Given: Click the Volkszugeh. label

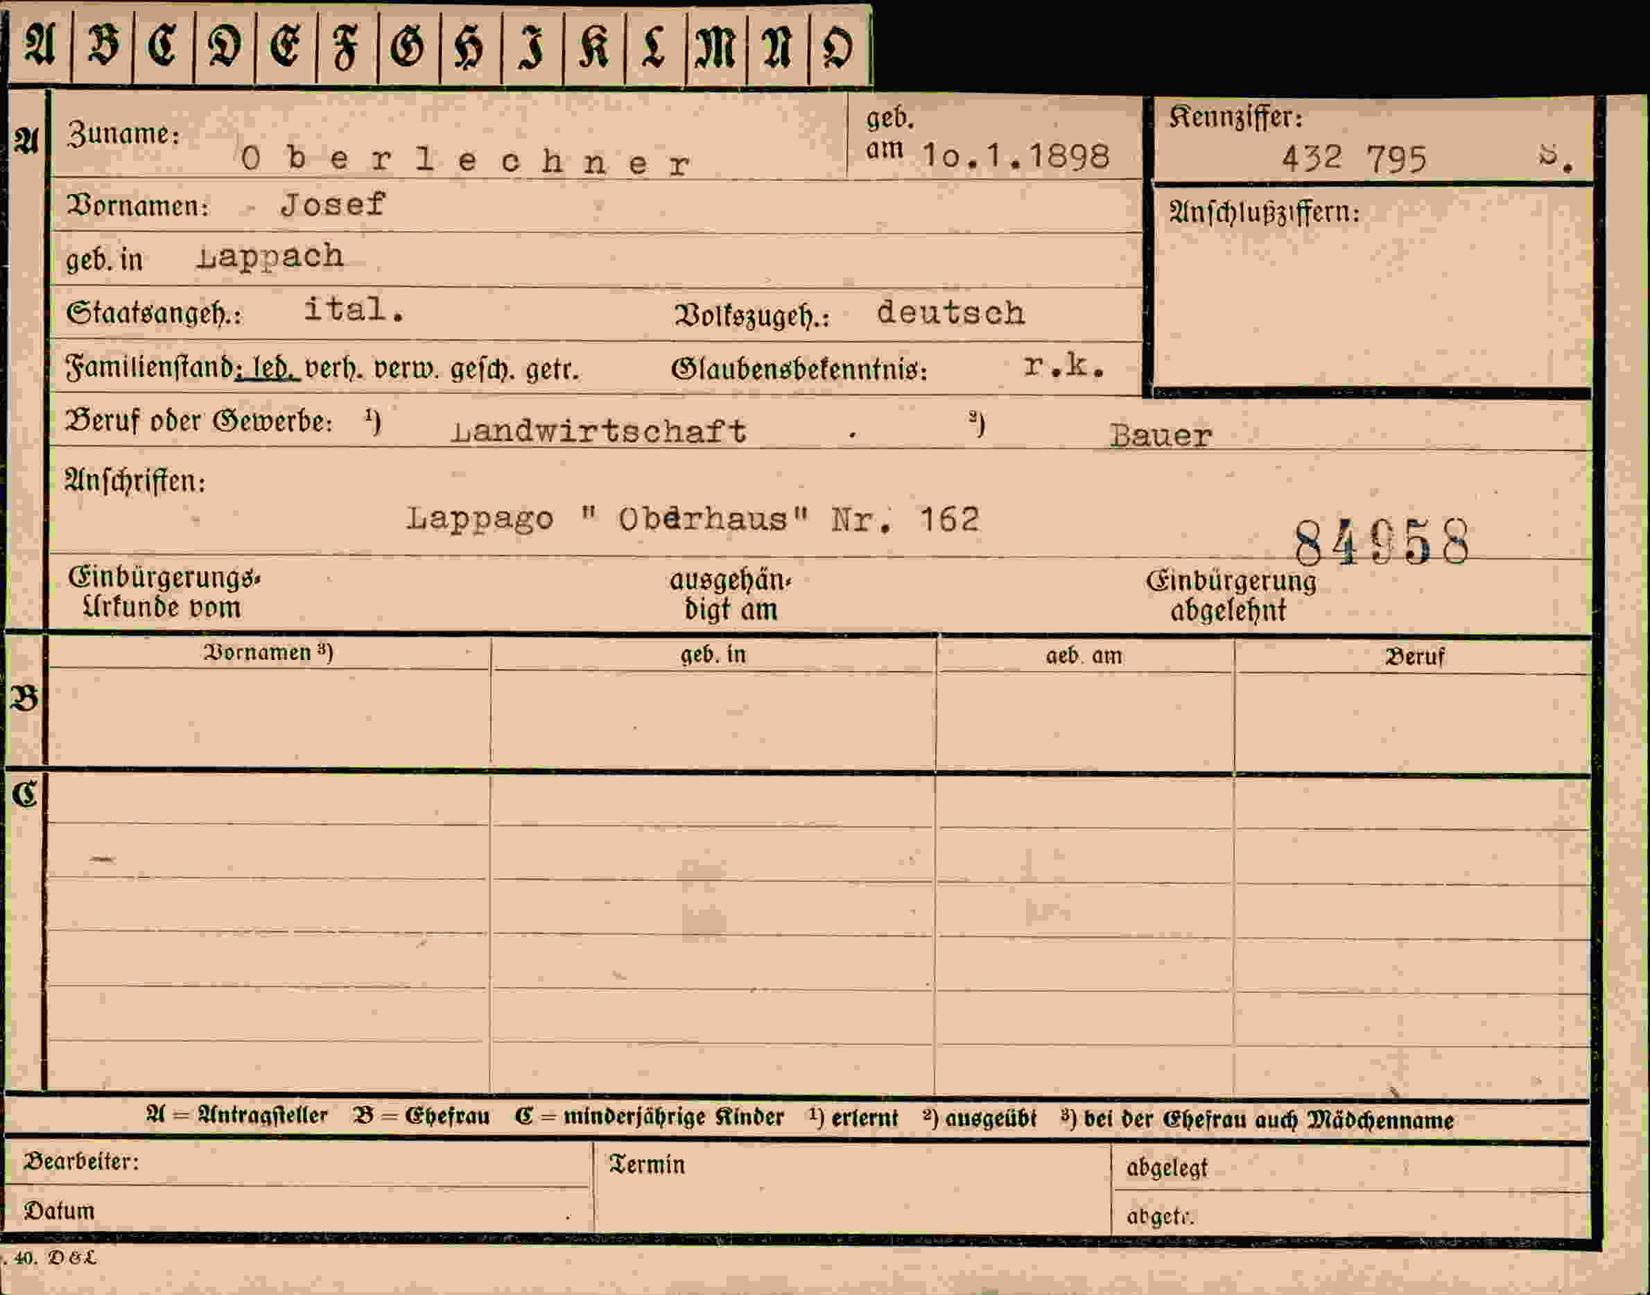Looking at the screenshot, I should [x=752, y=316].
